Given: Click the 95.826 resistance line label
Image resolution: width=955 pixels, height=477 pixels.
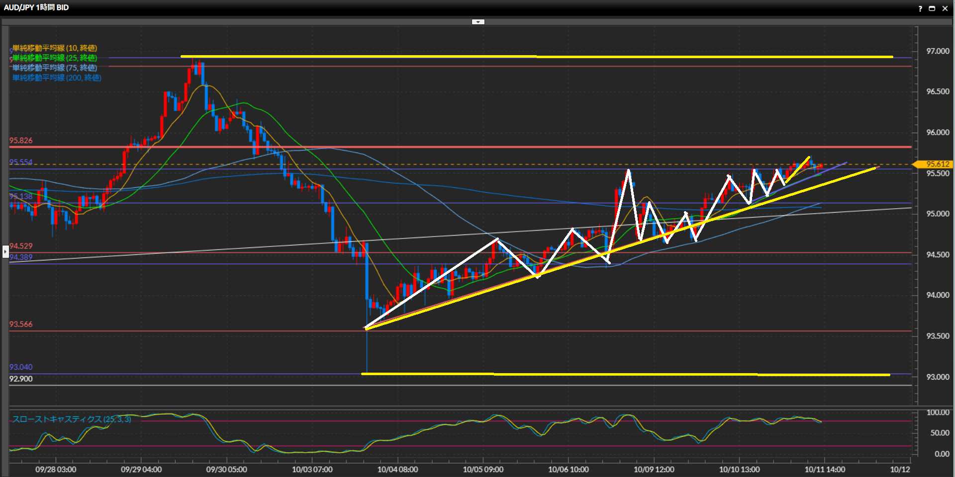Looking at the screenshot, I should point(21,141).
